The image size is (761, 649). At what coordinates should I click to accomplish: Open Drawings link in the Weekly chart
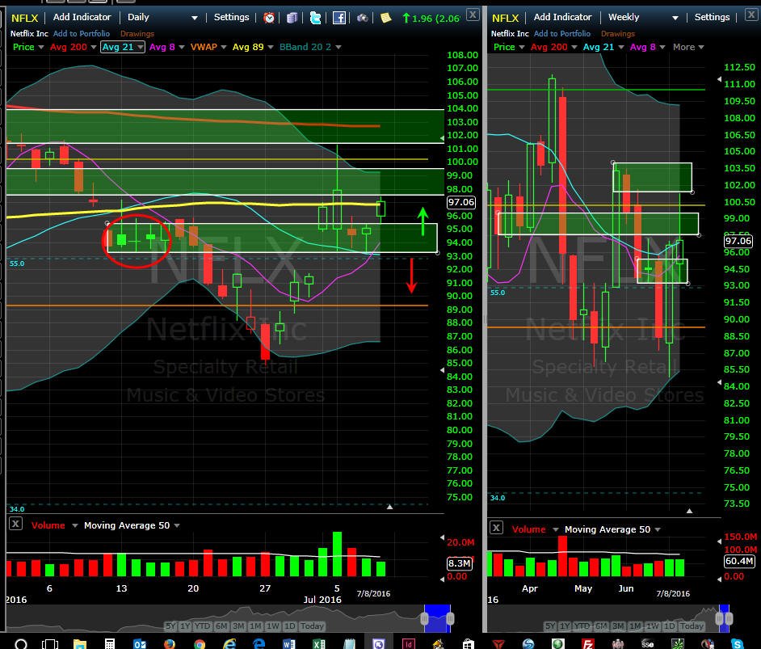tap(617, 33)
